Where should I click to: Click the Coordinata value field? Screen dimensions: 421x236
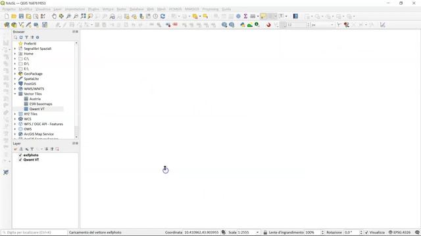point(202,232)
